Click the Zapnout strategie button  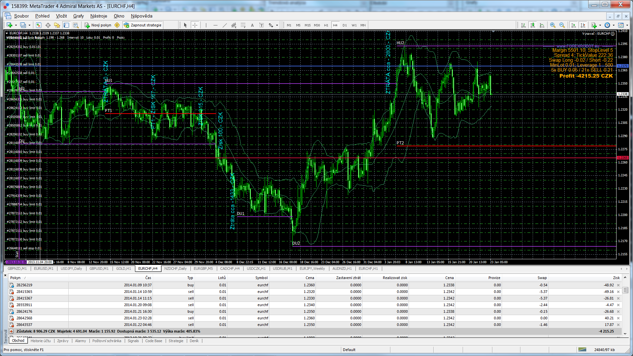(143, 25)
